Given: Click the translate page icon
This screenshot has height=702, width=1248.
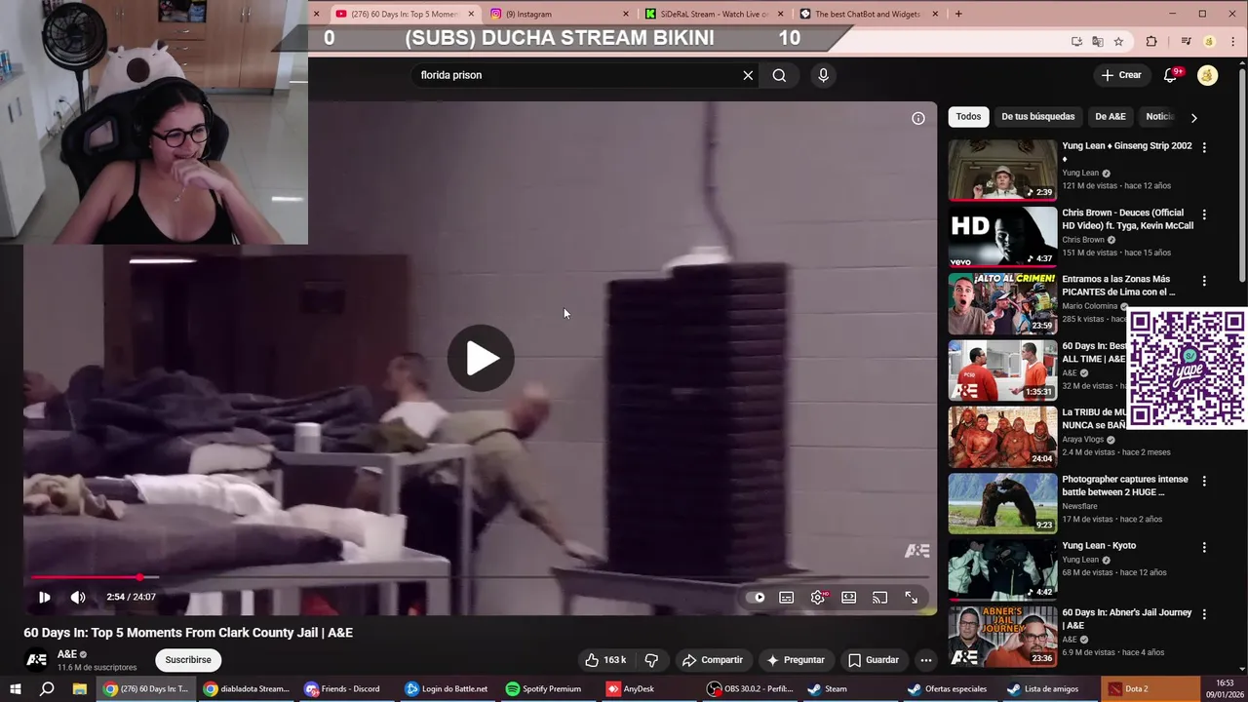Looking at the screenshot, I should click(1098, 41).
